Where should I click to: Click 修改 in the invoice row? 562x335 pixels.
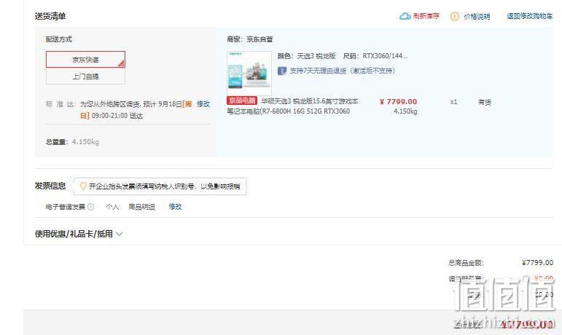coord(175,207)
